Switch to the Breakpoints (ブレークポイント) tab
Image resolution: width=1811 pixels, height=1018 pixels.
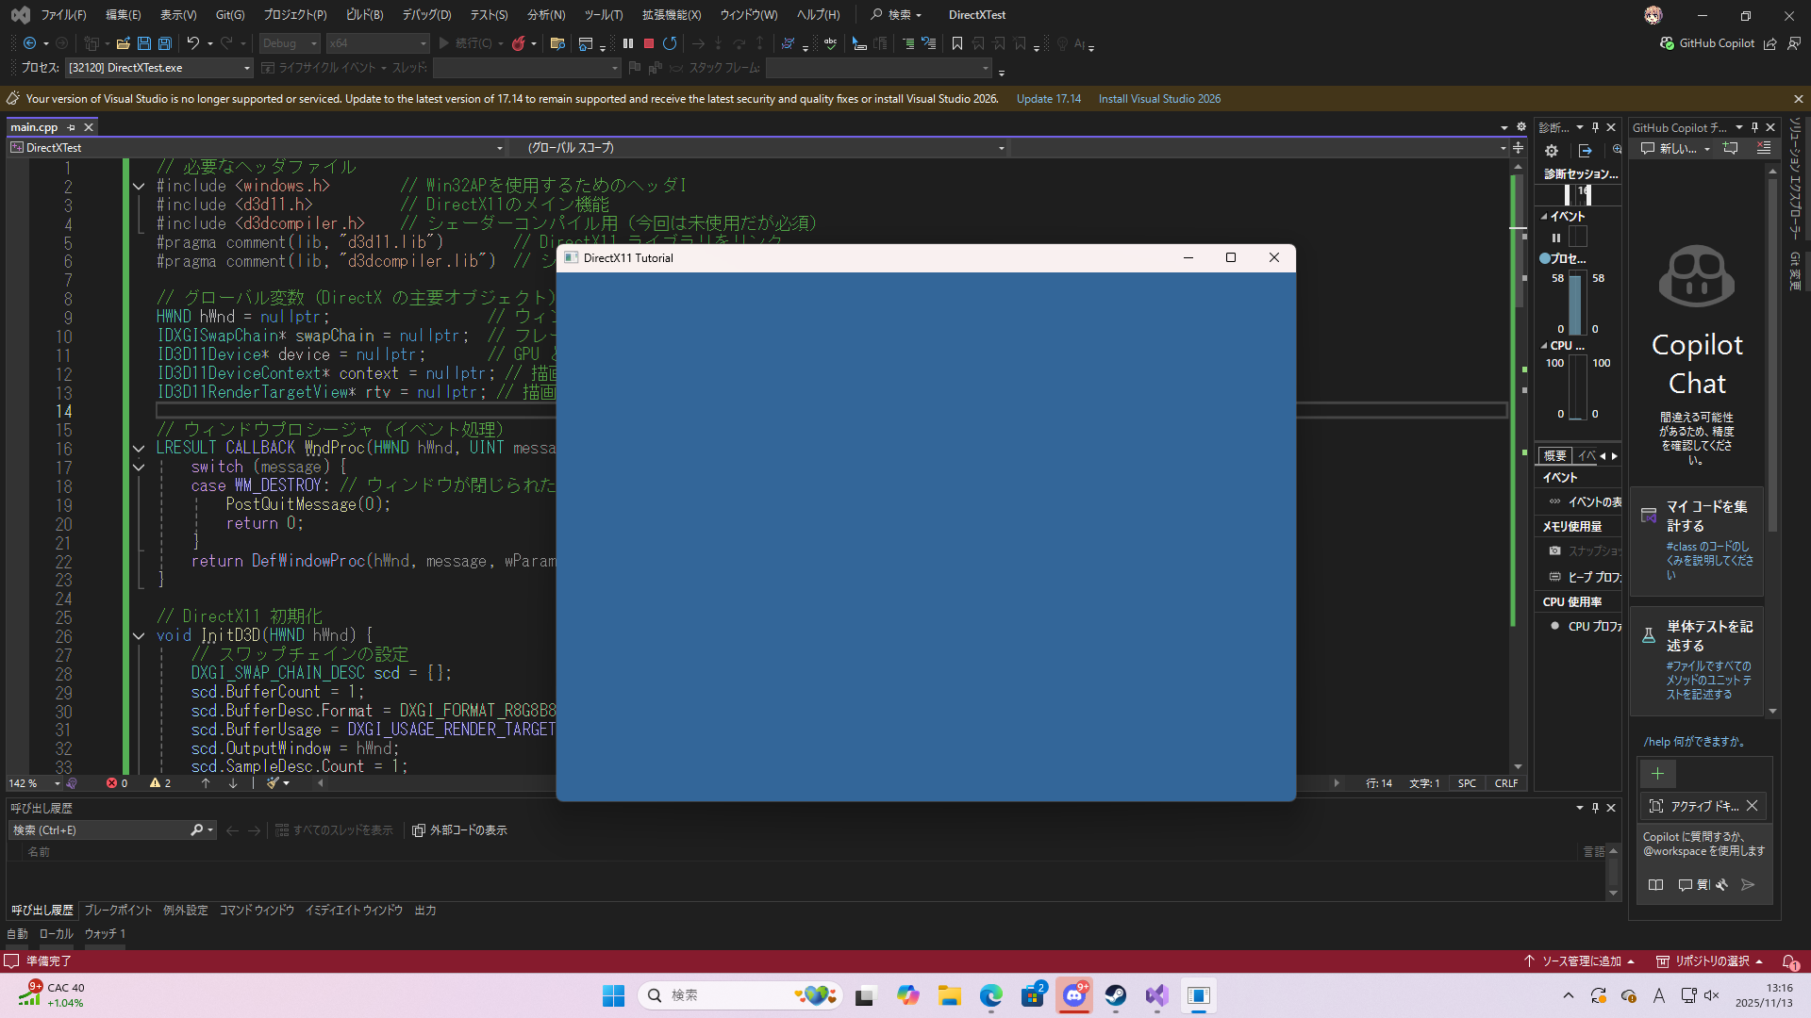click(x=118, y=911)
